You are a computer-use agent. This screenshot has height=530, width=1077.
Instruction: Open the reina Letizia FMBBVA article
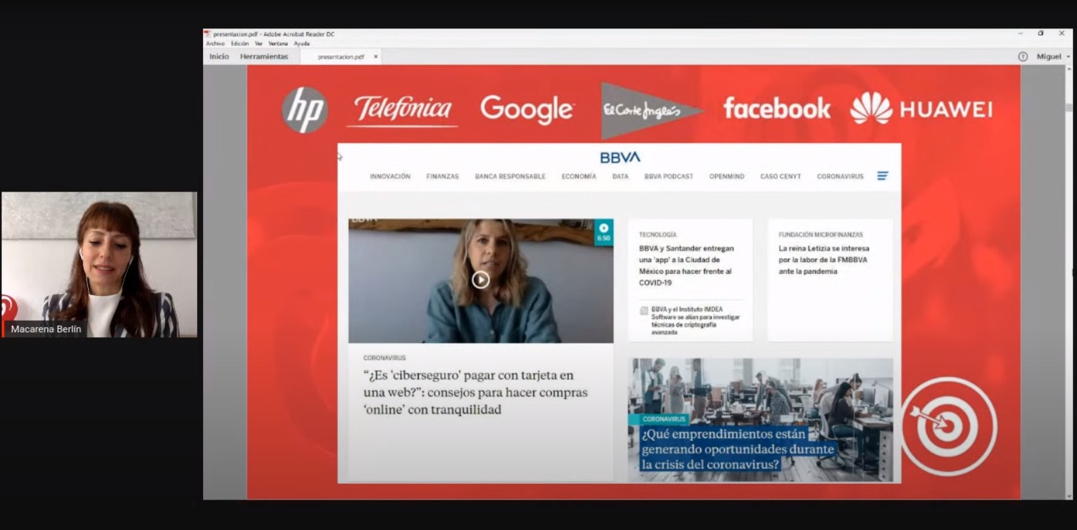pos(824,260)
